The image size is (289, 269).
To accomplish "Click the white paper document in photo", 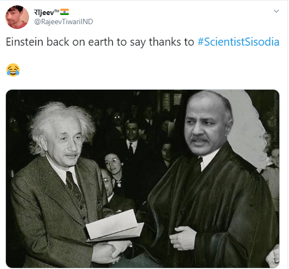I will (x=114, y=226).
